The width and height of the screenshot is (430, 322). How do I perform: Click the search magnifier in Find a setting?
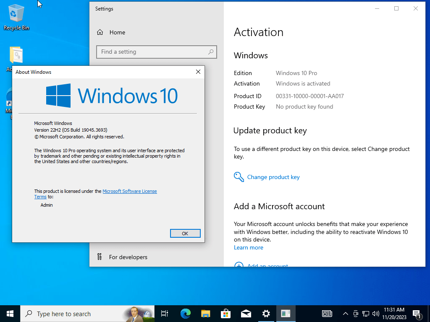coord(211,52)
